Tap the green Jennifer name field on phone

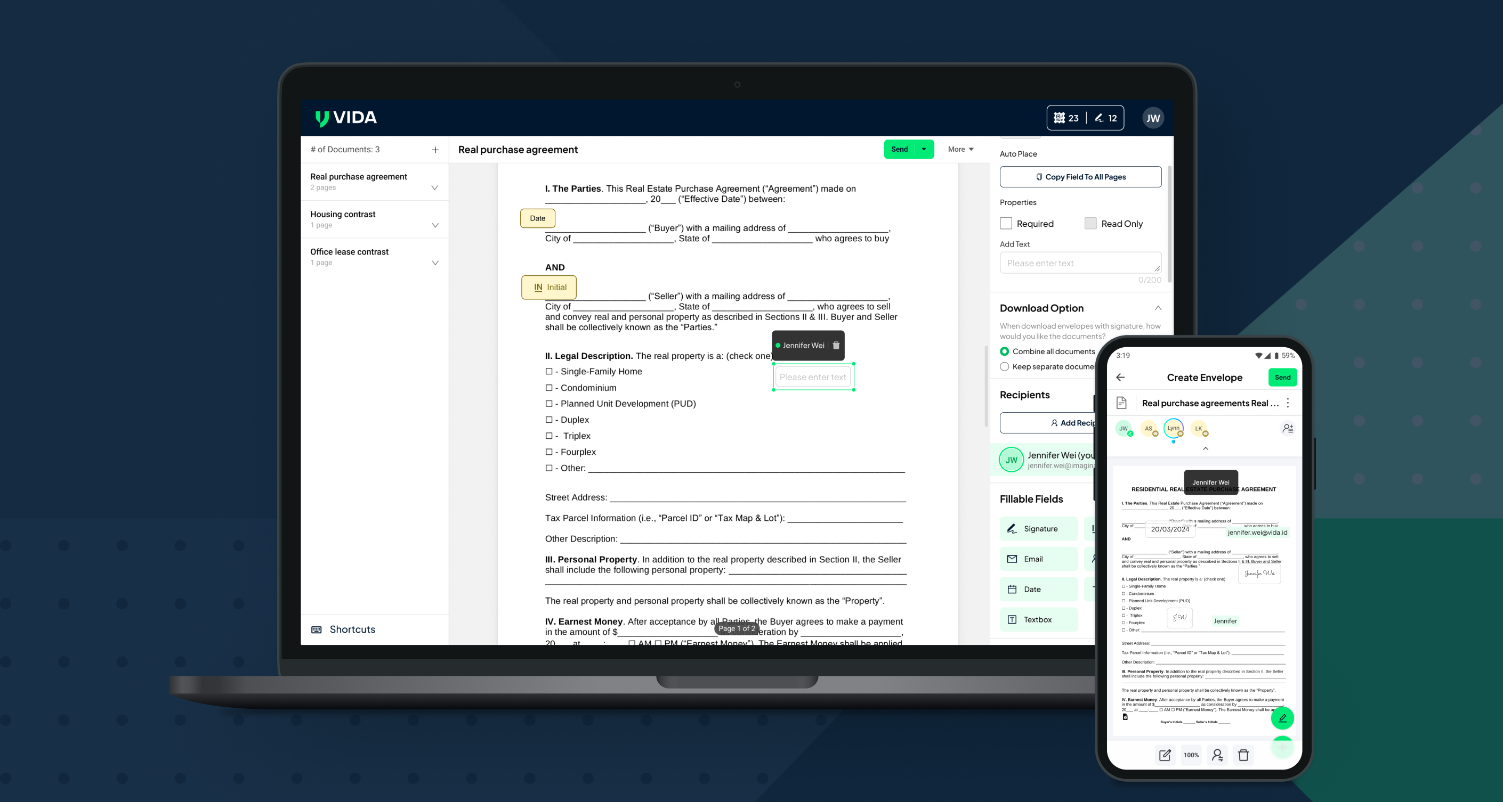click(1225, 621)
